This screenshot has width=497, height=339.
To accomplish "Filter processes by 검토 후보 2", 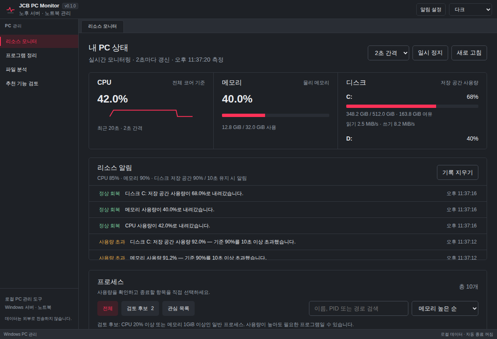I will coord(140,308).
